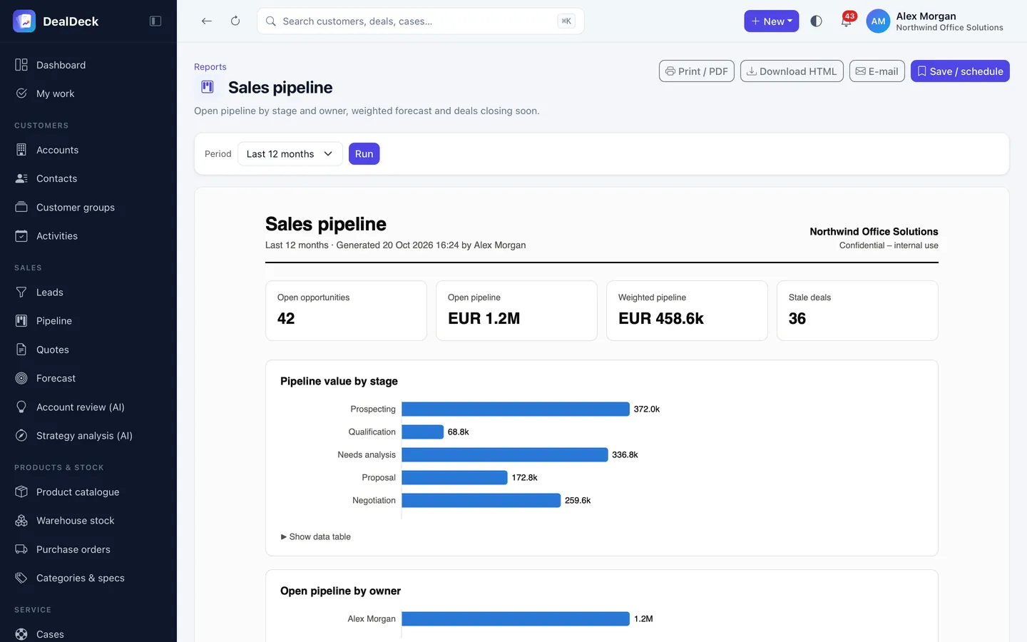
Task: Click the DealDeck logo icon
Action: pyautogui.click(x=24, y=21)
